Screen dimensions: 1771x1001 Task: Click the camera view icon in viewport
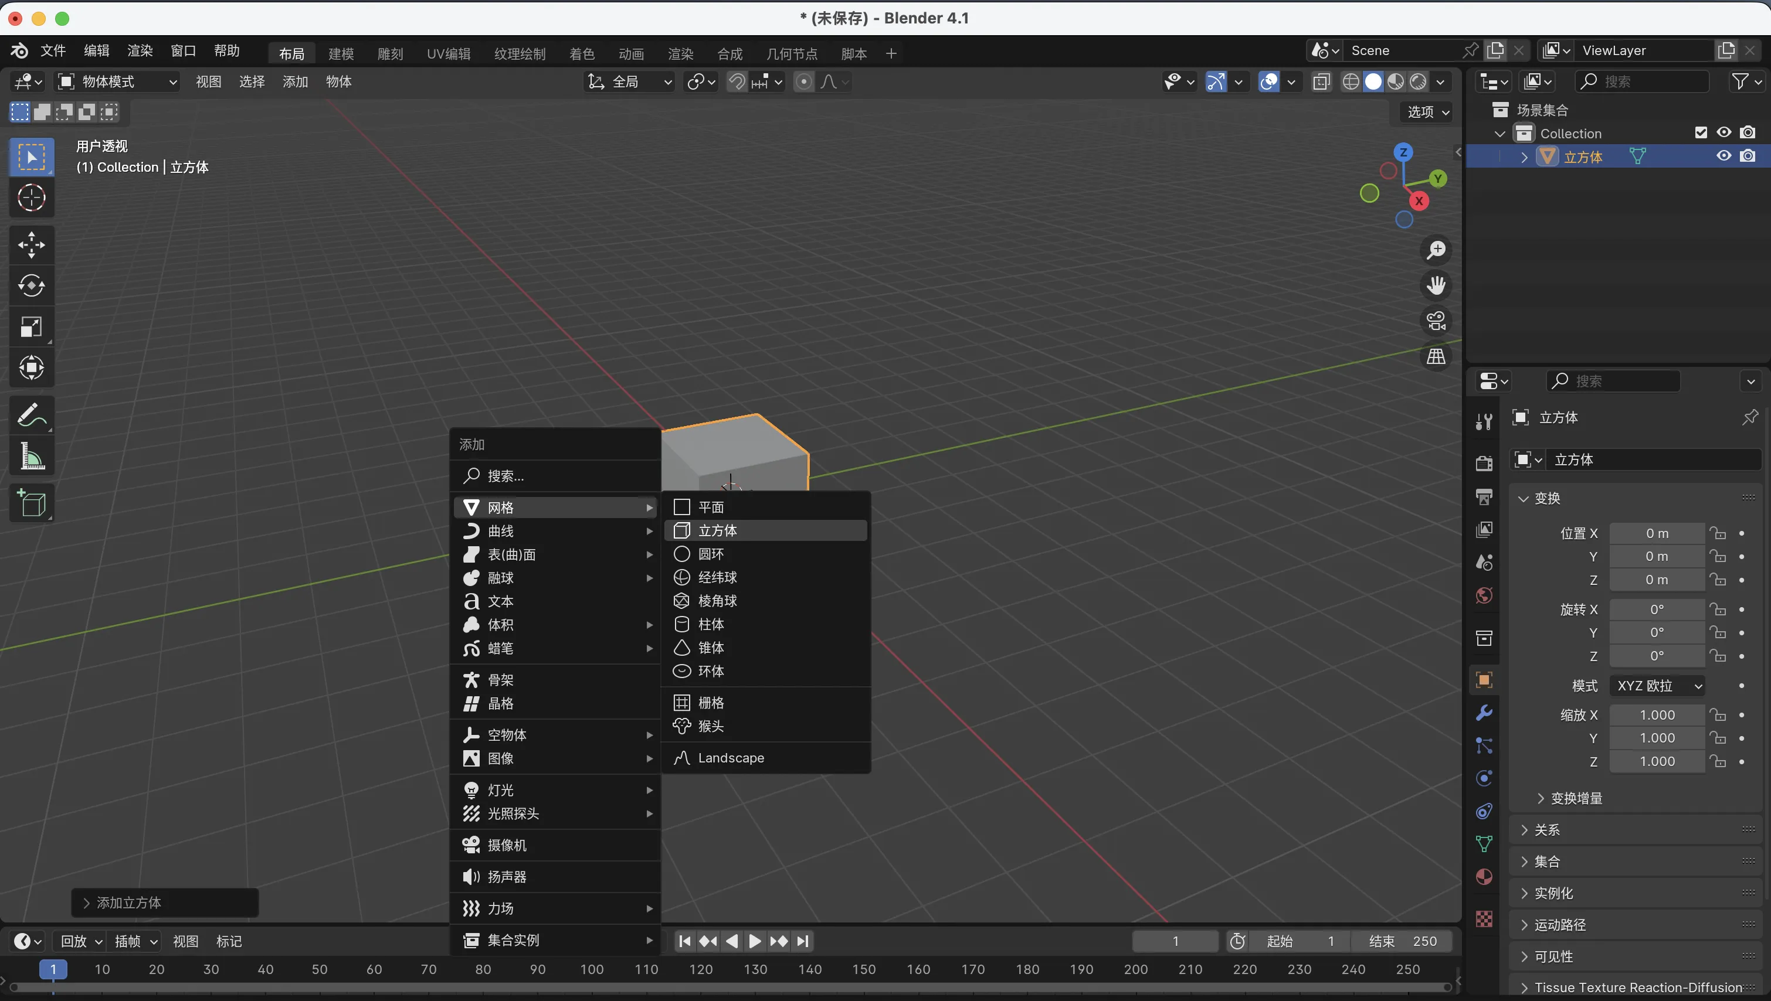click(x=1436, y=321)
